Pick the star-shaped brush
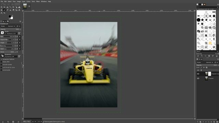The height and width of the screenshot is (123, 219). (202, 20)
